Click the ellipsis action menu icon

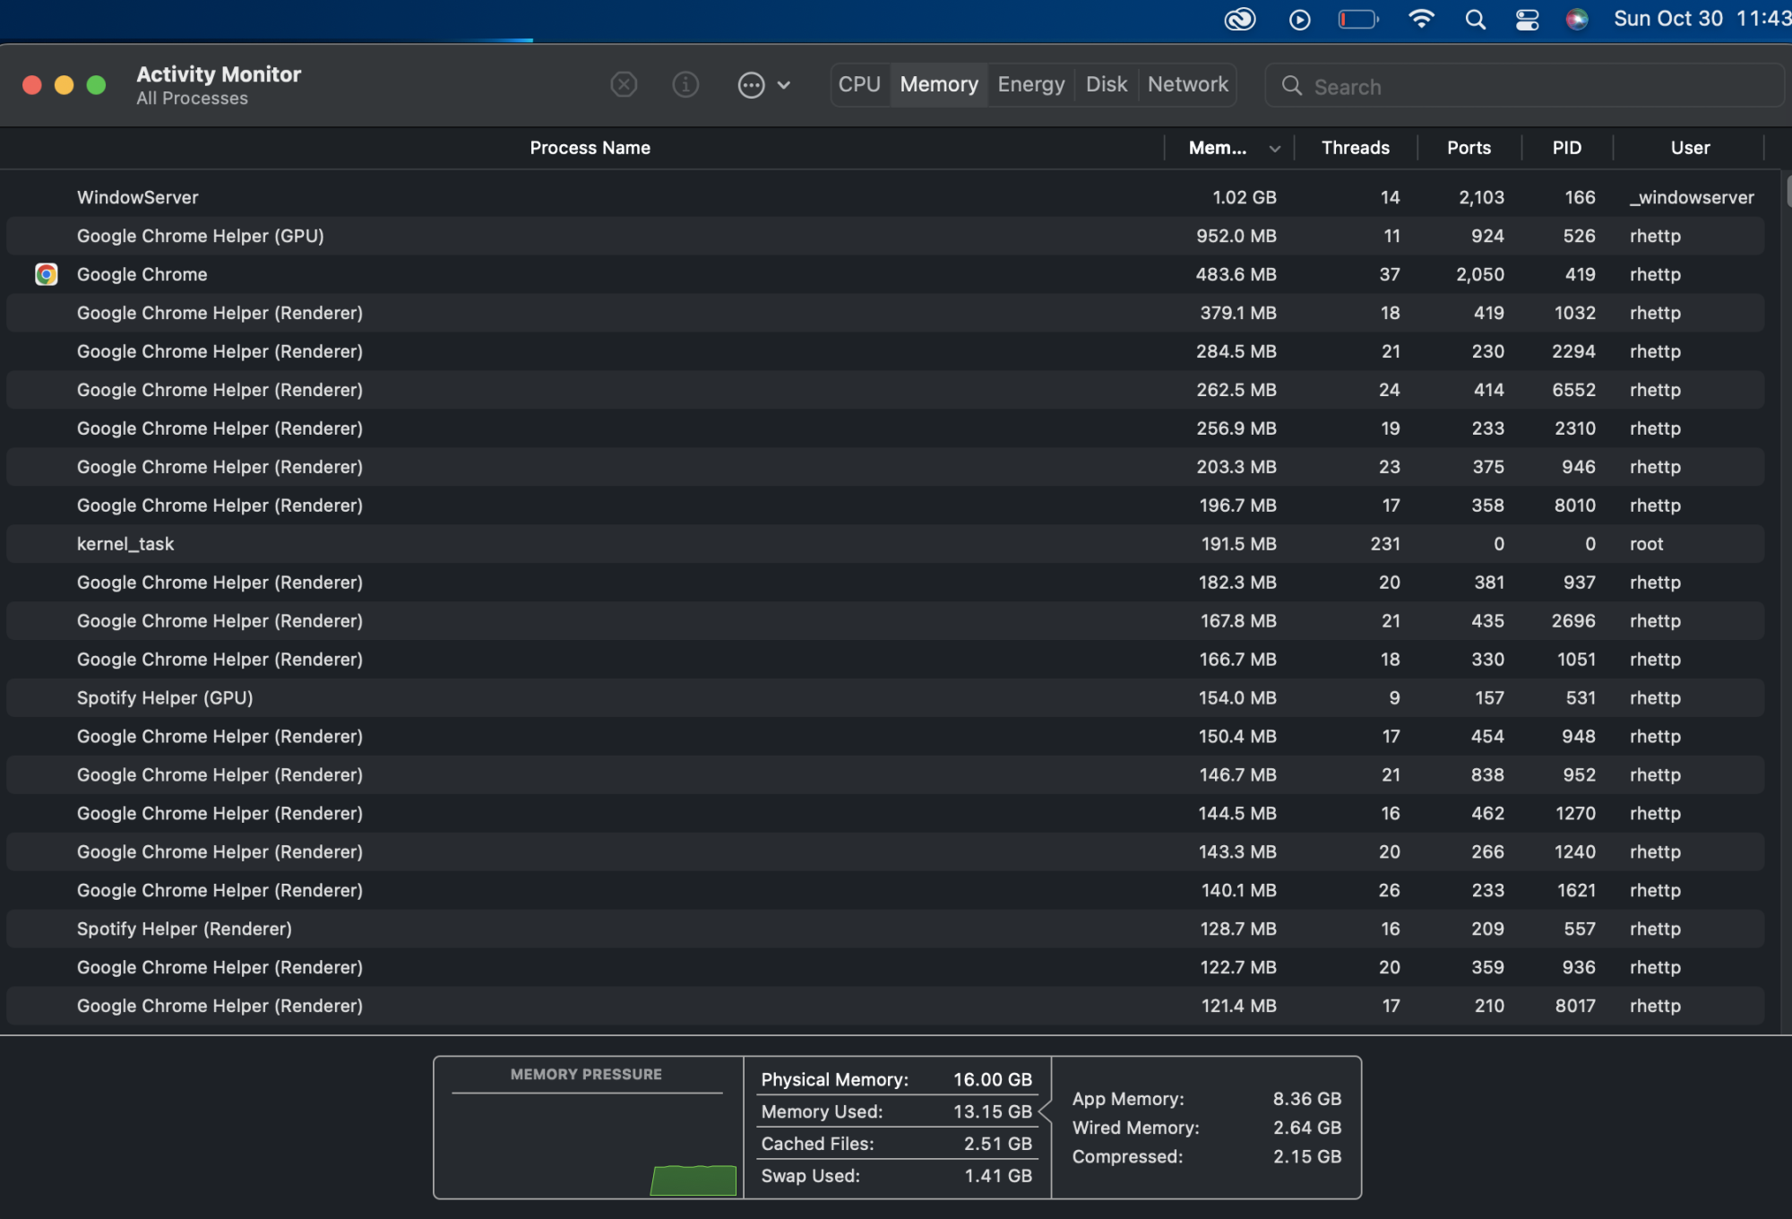point(751,85)
